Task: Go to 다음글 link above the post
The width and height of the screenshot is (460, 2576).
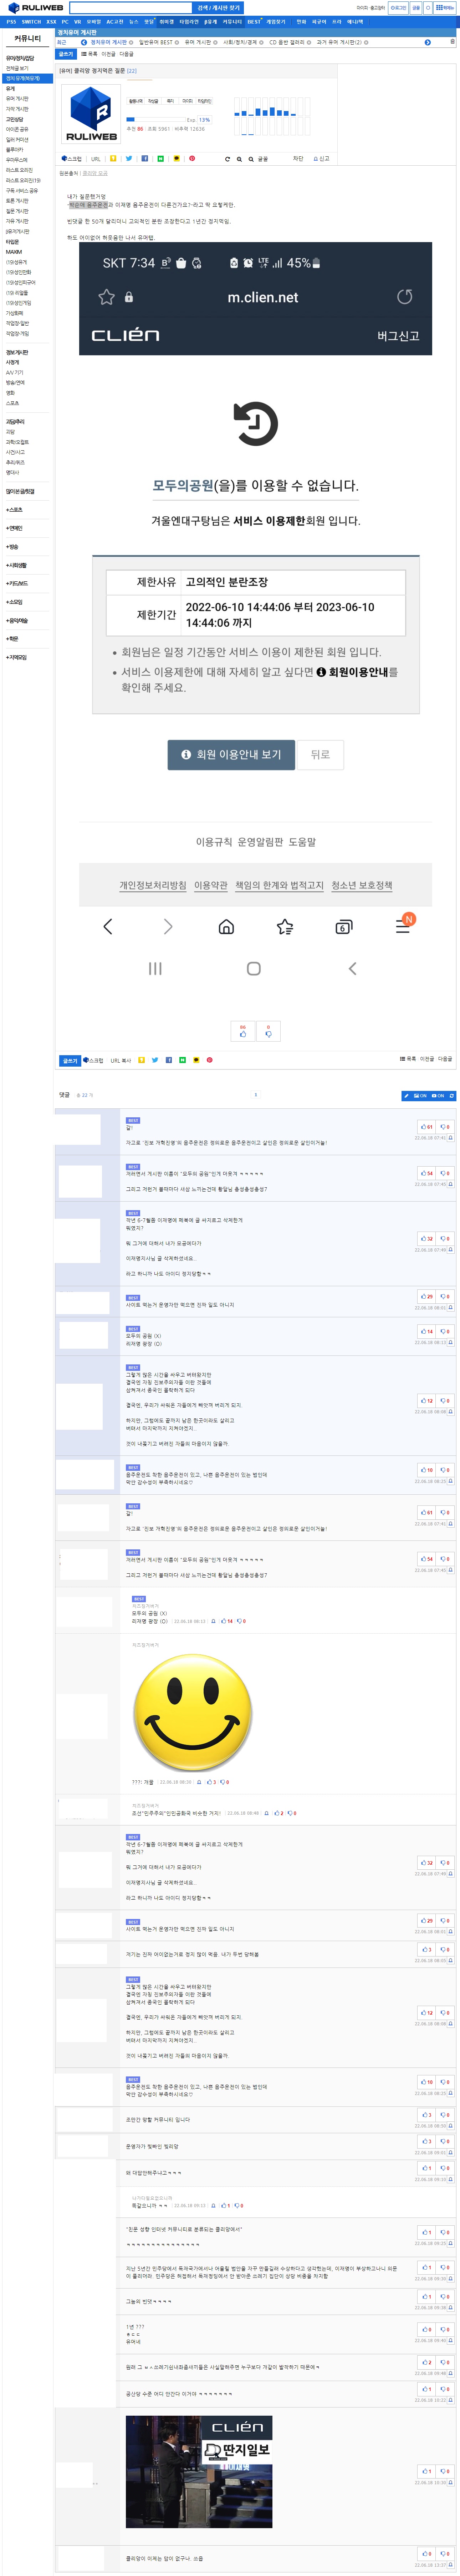Action: (127, 54)
